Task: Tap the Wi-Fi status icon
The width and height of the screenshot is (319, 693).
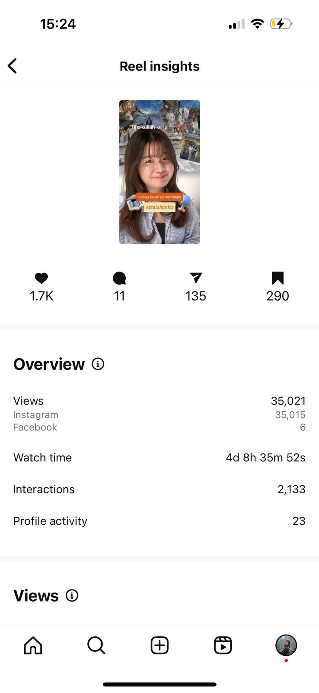Action: [x=258, y=24]
